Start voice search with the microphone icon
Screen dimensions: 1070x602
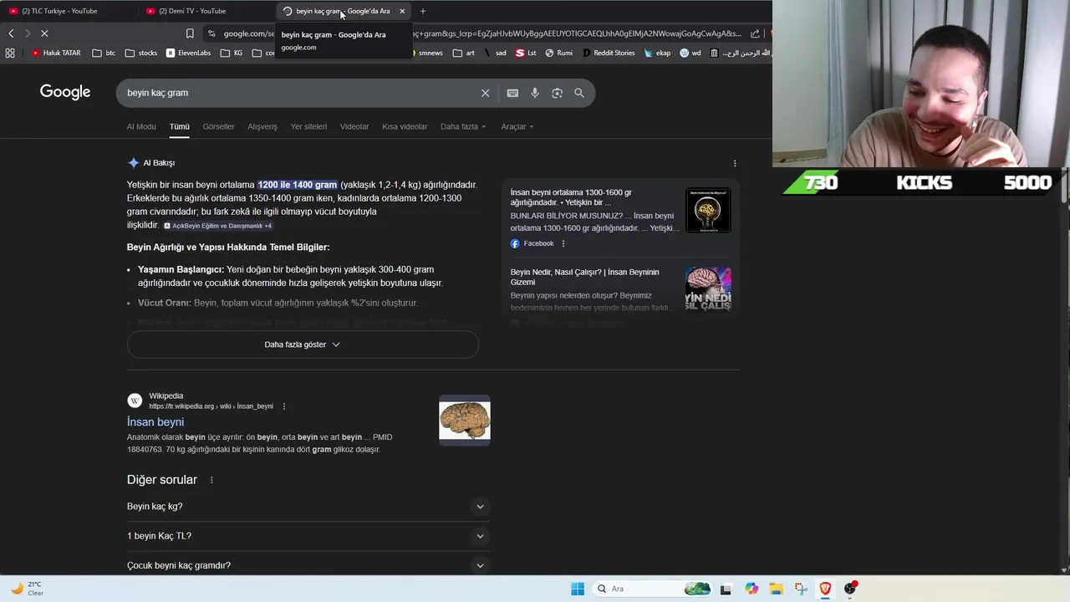[535, 93]
